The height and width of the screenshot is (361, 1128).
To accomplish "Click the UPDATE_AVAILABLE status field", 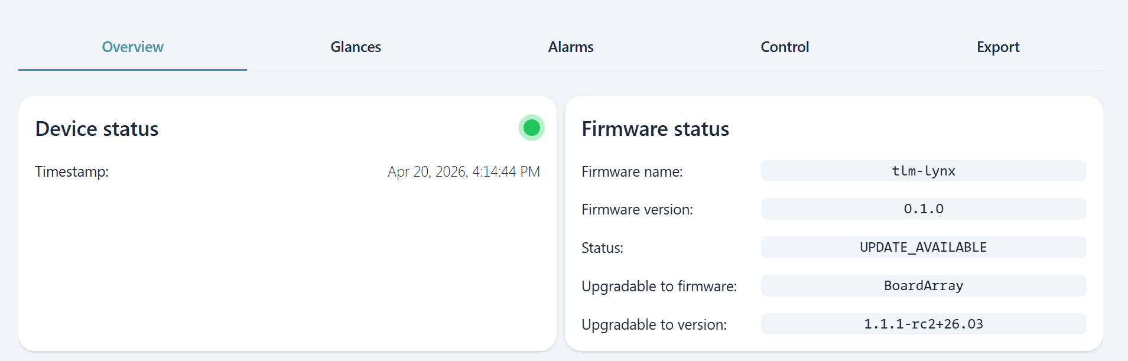I will [x=923, y=248].
